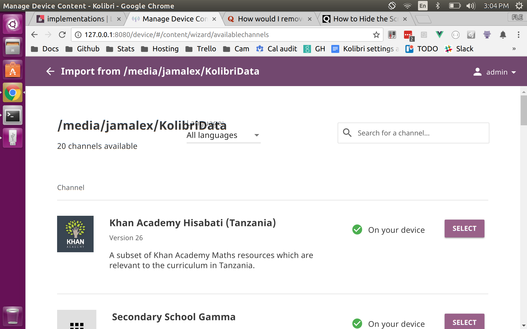Launch Google Chrome from the Ubuntu dock
Screen dimensions: 527x329
click(x=12, y=93)
